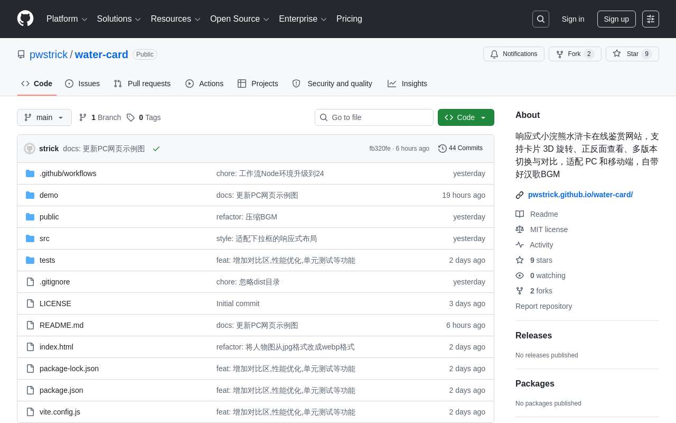The width and height of the screenshot is (676, 423).
Task: Open the .github/workflows folder
Action: (68, 173)
